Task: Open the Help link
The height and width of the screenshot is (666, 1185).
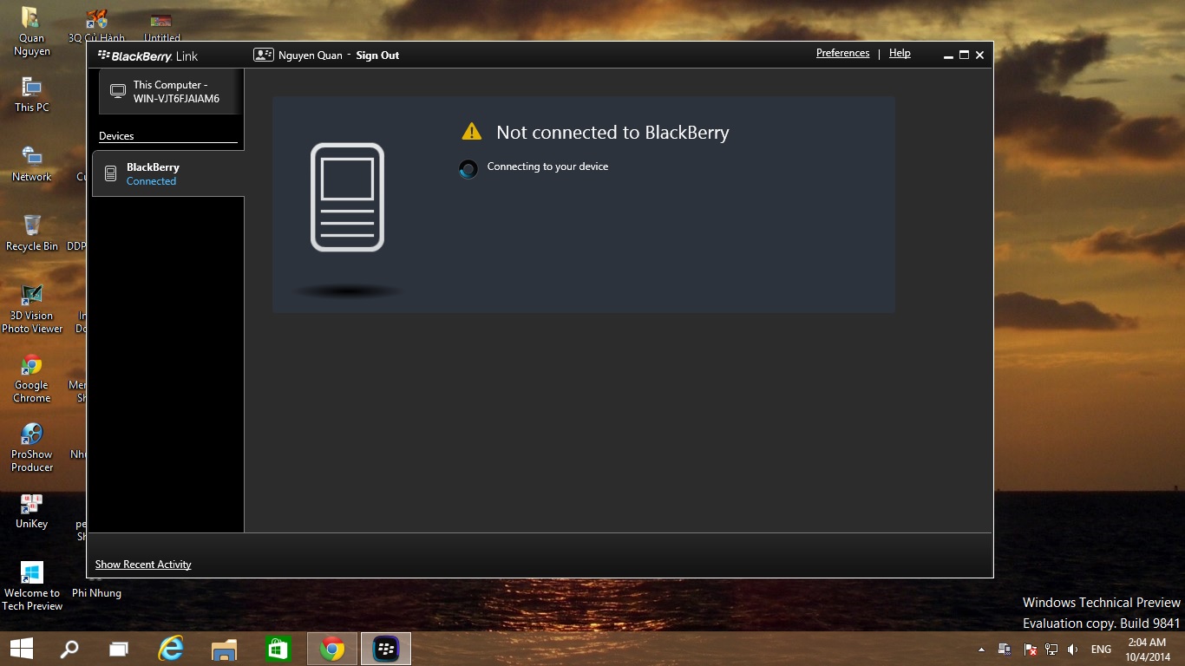Action: [x=900, y=54]
